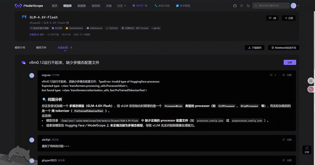Click the ghyper9023 username
The image size is (315, 165).
pyautogui.click(x=49, y=160)
